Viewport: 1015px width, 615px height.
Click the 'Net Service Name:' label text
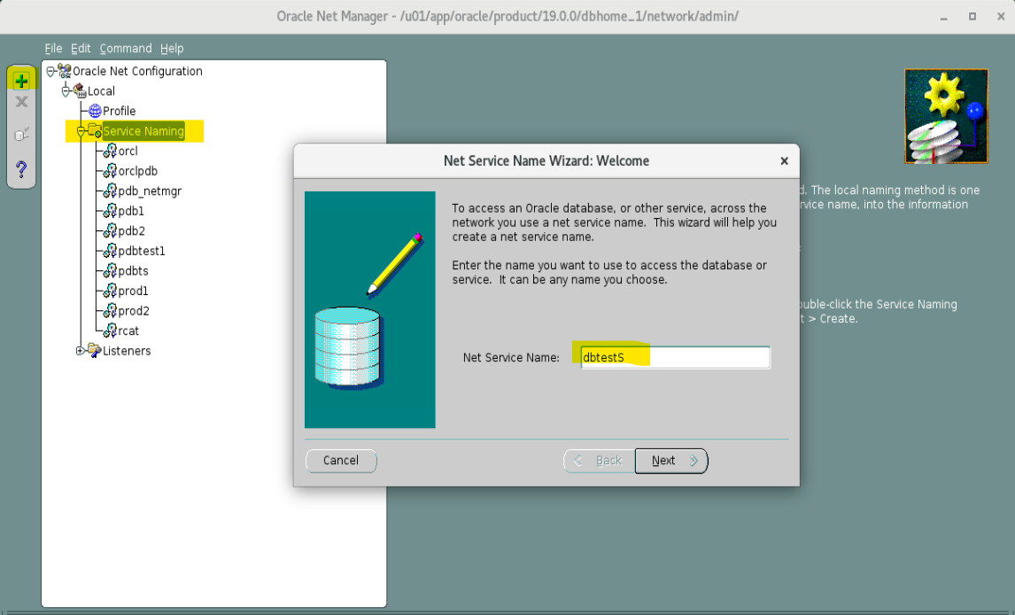click(511, 357)
